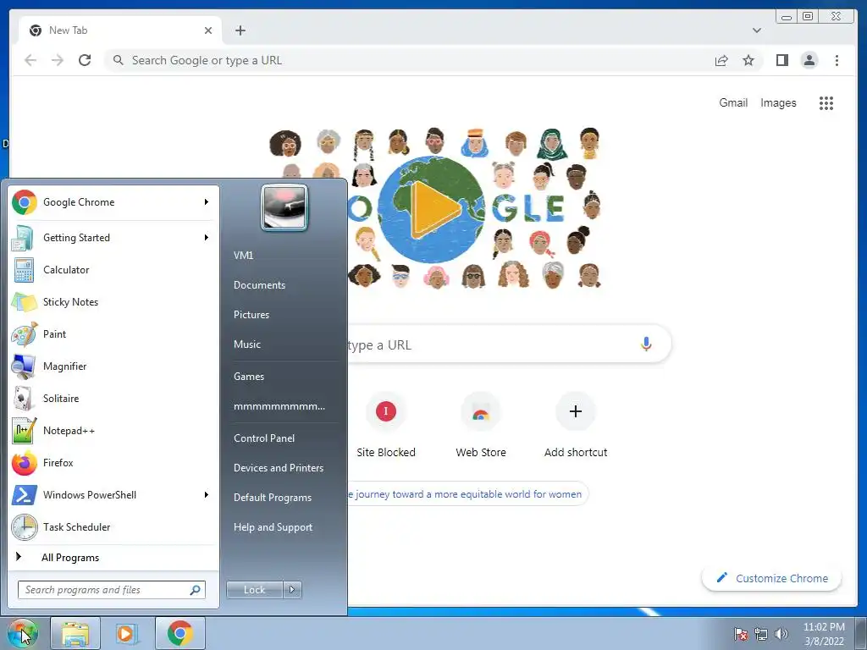Open Firefox from the Start menu

(113, 463)
